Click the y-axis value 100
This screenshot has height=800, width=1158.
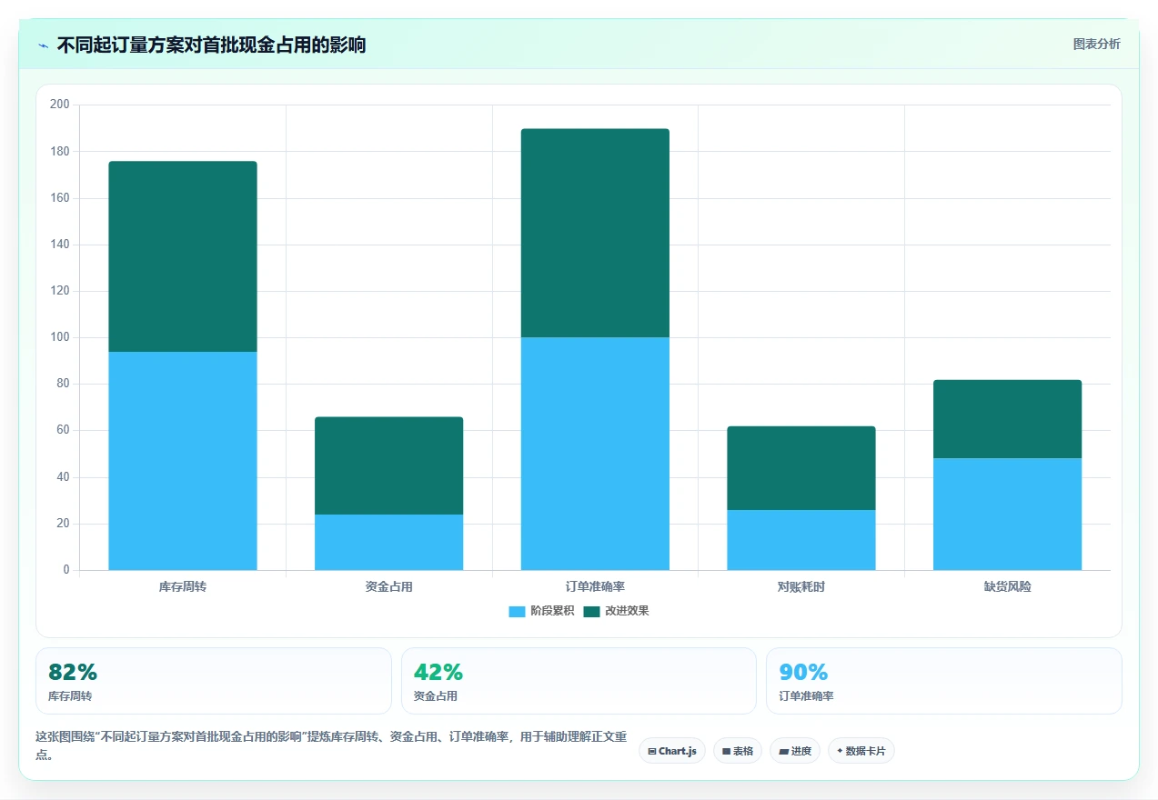click(60, 337)
